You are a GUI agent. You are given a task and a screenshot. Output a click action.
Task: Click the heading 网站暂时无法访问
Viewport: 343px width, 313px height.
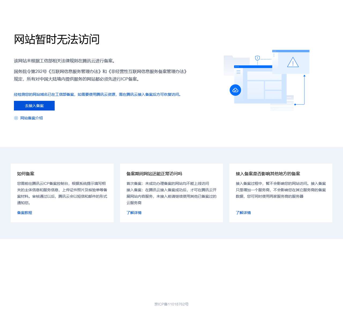tap(57, 39)
